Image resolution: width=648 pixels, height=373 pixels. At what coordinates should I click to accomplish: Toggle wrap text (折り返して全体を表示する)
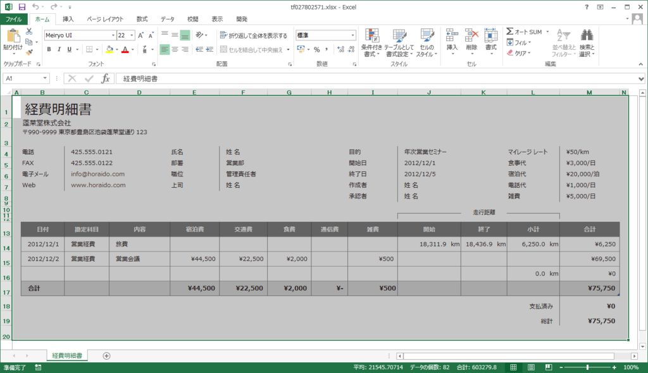[254, 35]
